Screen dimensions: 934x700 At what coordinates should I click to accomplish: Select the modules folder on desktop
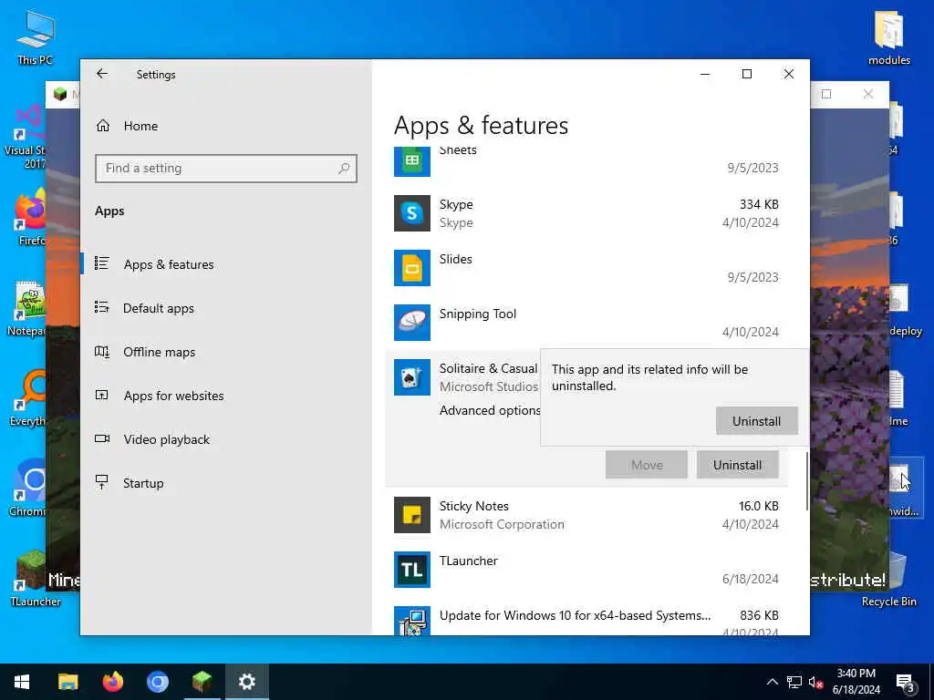click(888, 38)
